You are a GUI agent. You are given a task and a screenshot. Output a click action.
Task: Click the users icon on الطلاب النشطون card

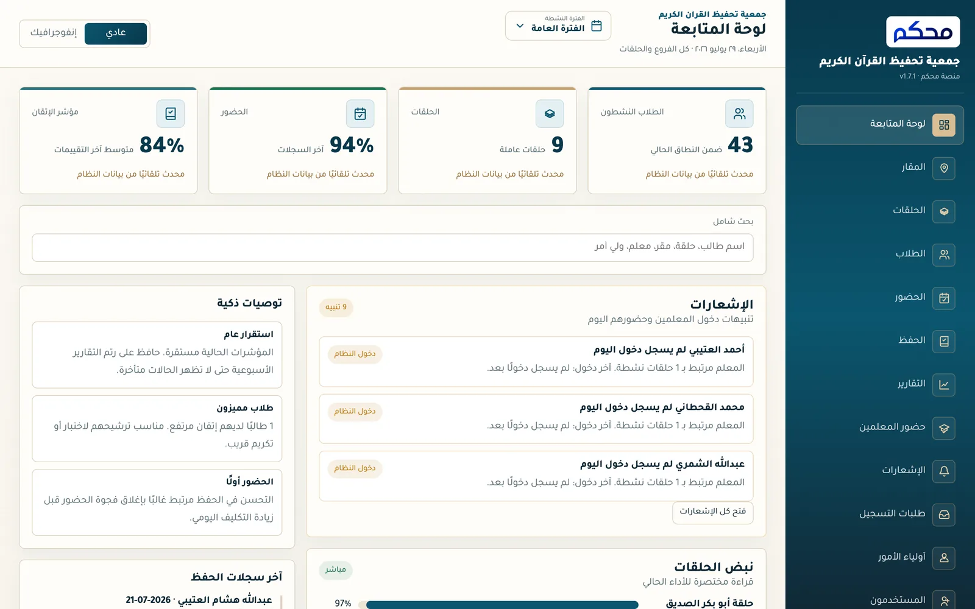[739, 114]
